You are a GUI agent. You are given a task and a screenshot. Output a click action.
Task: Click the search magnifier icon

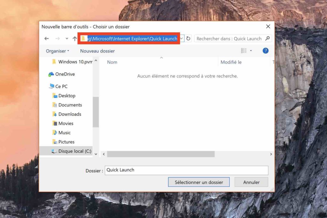pyautogui.click(x=268, y=39)
